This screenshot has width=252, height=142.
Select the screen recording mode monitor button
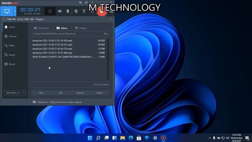point(7,11)
